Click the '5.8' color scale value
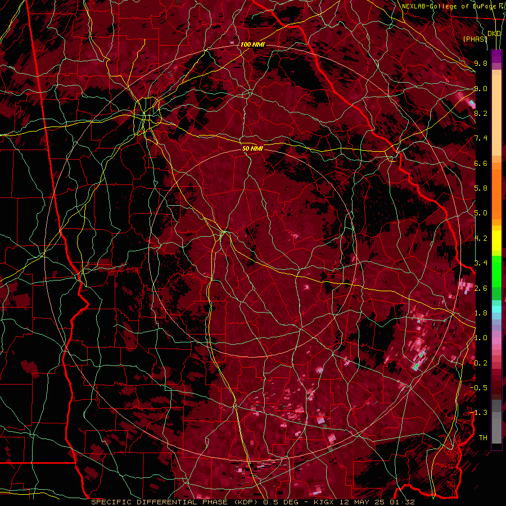 (481, 188)
